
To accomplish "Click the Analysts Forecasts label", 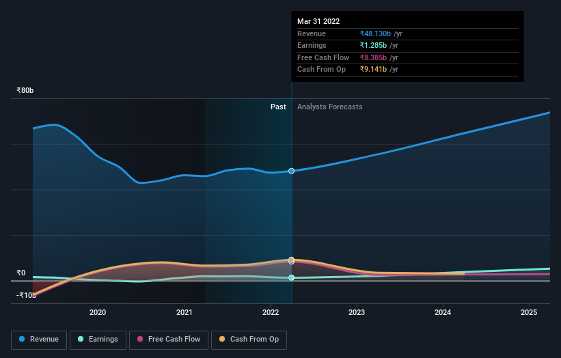I will click(330, 107).
